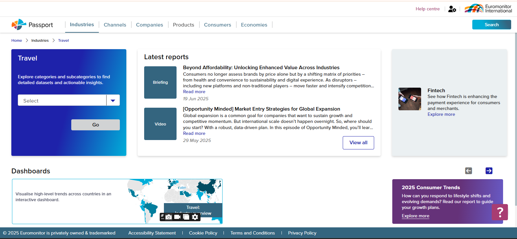Click the Euromonitor International logo

coord(488,9)
